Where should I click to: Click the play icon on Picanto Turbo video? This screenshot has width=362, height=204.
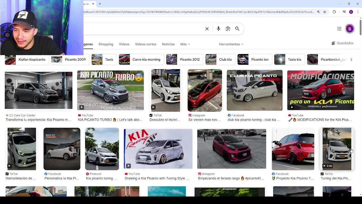tap(82, 107)
